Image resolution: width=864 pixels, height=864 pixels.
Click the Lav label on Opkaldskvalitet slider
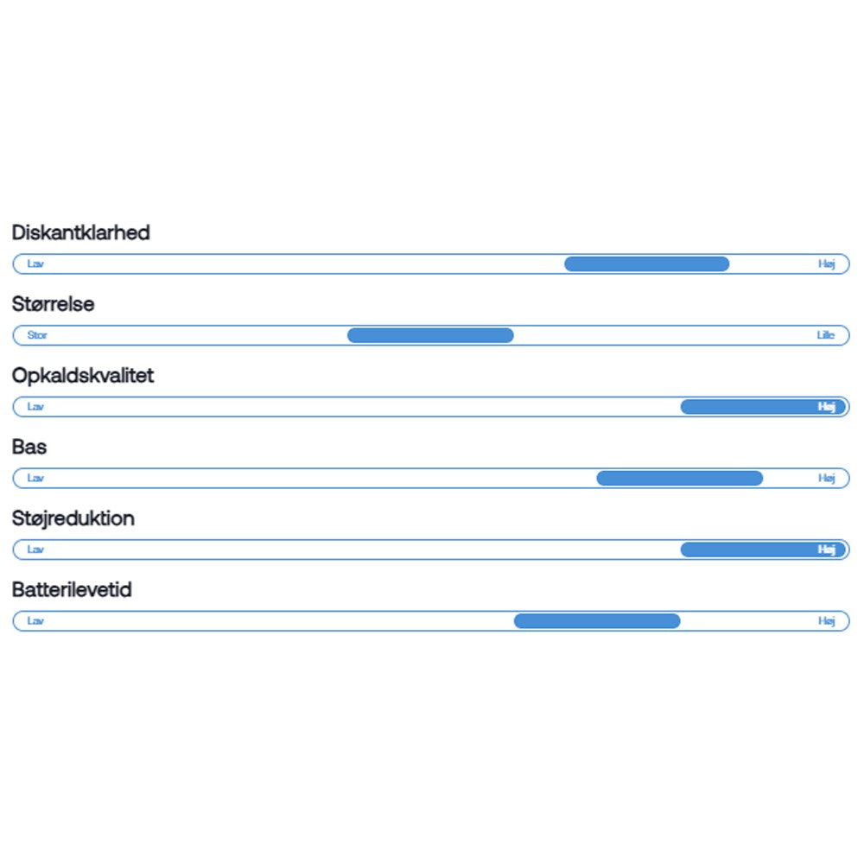tap(35, 407)
